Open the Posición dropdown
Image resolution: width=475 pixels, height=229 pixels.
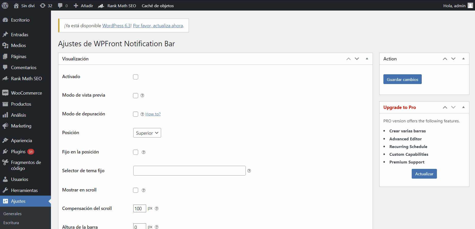coord(147,133)
